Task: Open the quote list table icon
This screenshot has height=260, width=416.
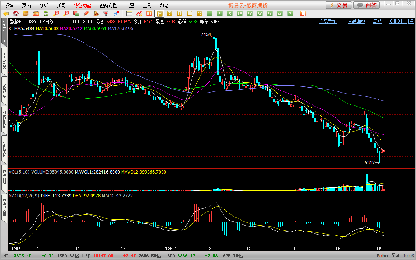Action: point(129,14)
